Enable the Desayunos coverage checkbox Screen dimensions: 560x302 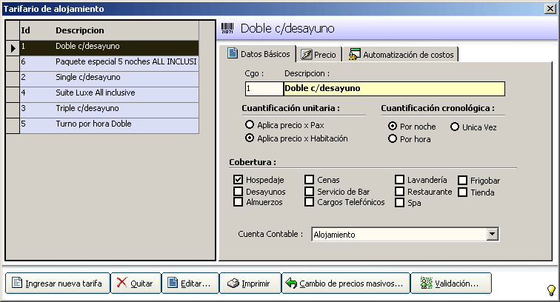coord(239,191)
